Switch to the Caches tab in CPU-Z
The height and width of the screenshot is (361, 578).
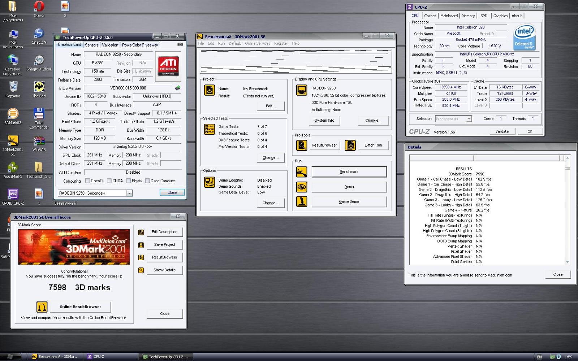[430, 16]
